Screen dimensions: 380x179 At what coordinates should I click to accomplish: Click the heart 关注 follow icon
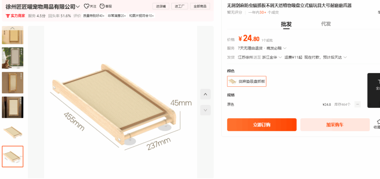(x=86, y=6)
